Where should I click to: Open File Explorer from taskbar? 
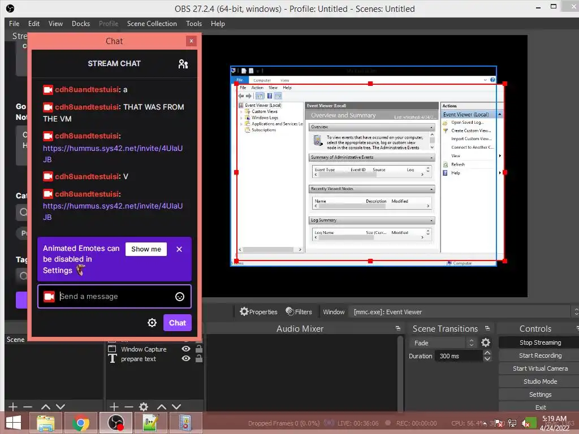coord(45,423)
